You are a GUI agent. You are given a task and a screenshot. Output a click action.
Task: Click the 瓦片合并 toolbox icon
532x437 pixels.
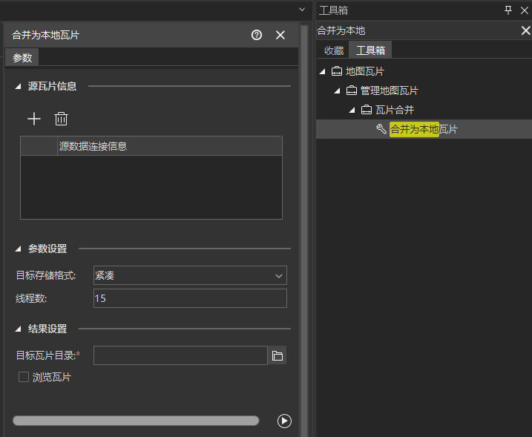367,110
